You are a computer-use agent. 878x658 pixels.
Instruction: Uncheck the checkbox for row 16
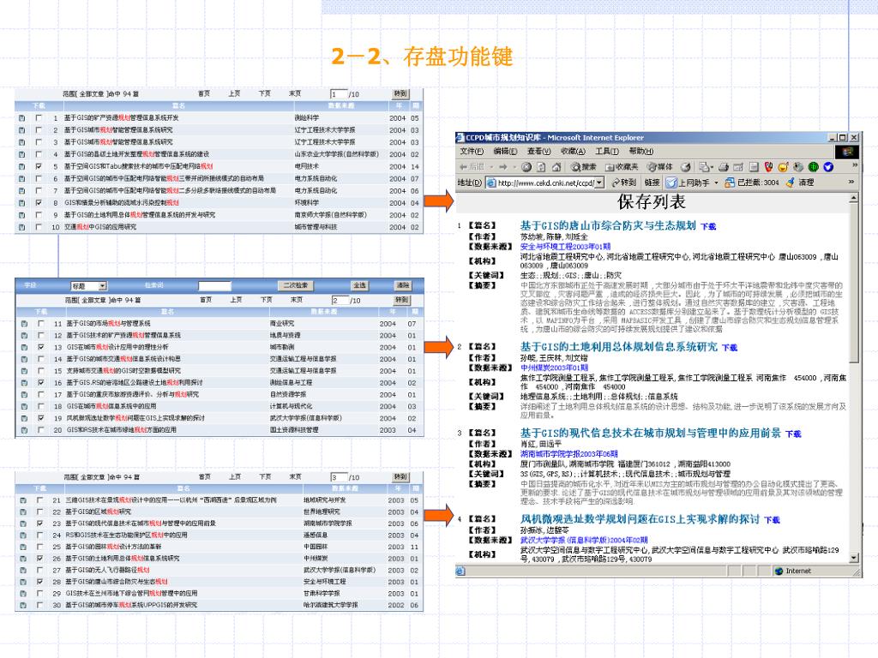click(x=41, y=383)
